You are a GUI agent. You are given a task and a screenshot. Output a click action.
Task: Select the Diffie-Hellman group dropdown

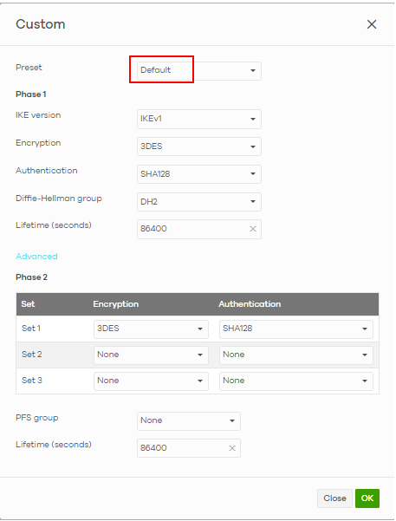pos(199,202)
